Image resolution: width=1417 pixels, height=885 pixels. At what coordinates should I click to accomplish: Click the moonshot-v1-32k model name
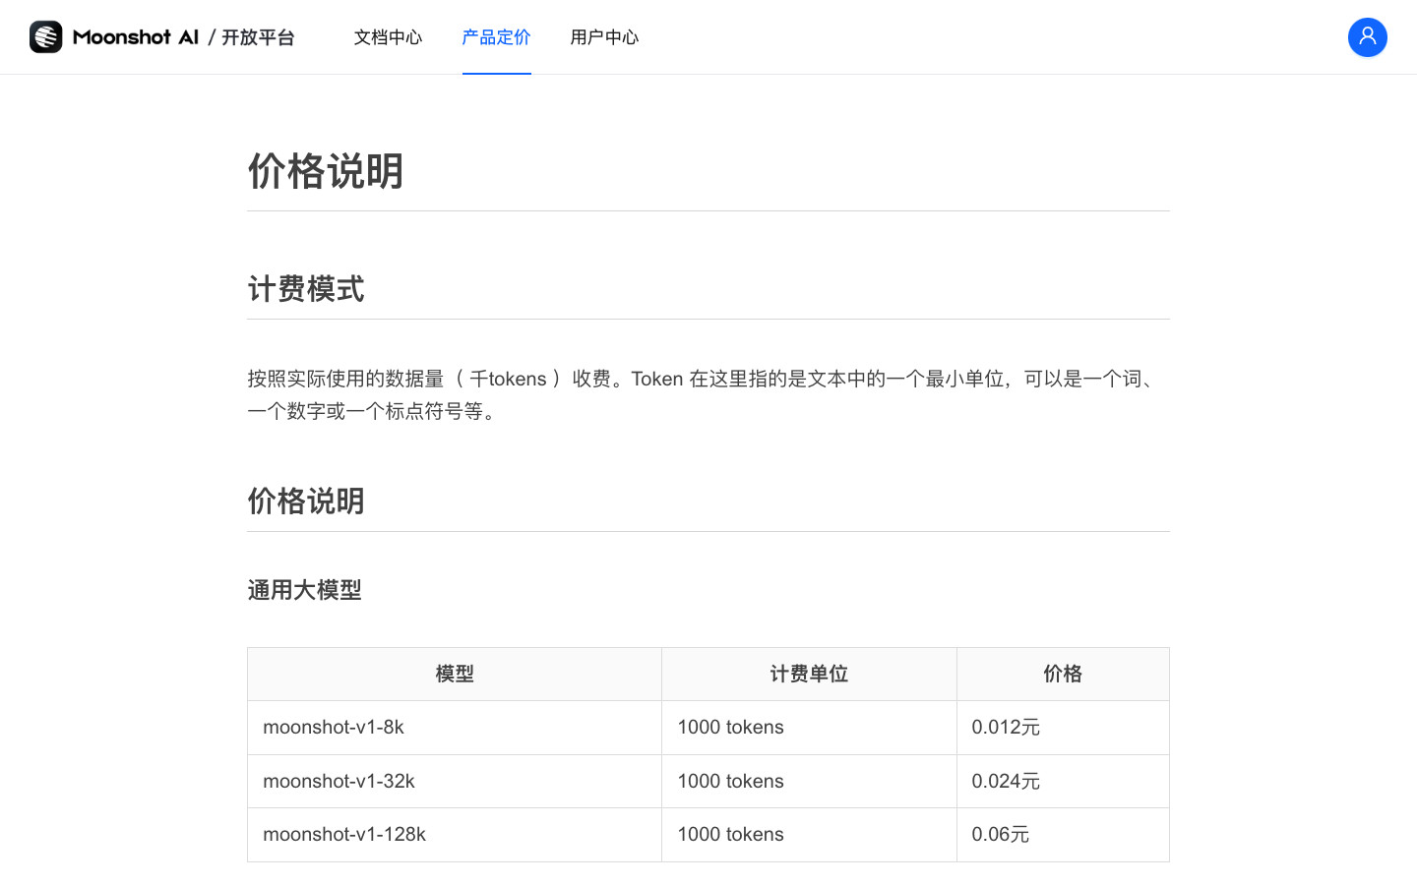point(339,781)
